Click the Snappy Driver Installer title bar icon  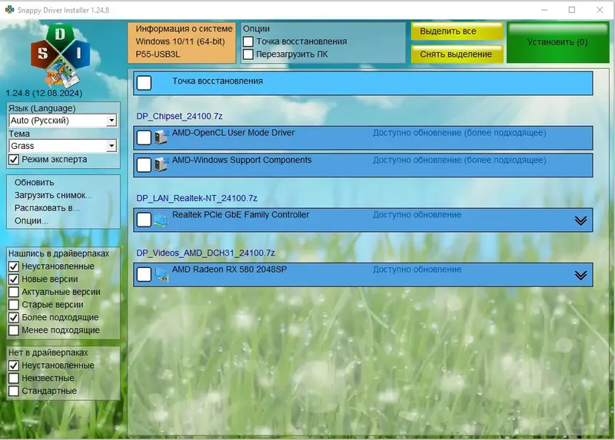click(x=9, y=9)
